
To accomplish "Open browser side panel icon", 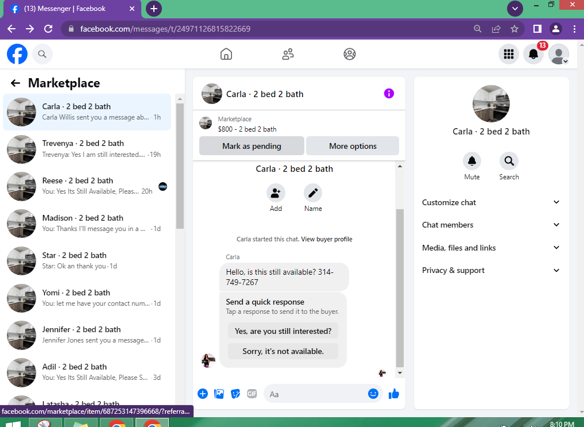I will (537, 29).
